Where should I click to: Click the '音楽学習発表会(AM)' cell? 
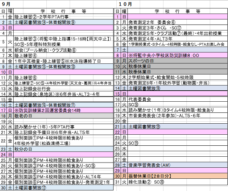pyautogui.click(x=177, y=165)
